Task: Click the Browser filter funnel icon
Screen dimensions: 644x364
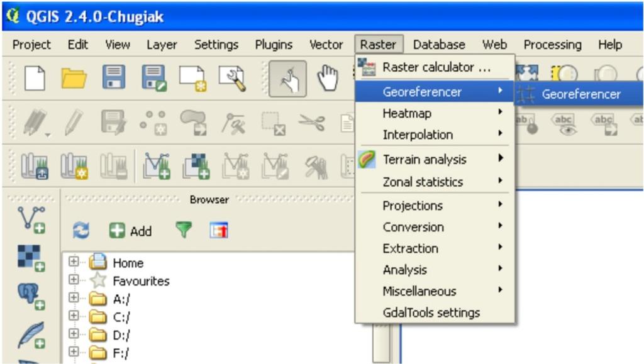Action: pyautogui.click(x=184, y=230)
